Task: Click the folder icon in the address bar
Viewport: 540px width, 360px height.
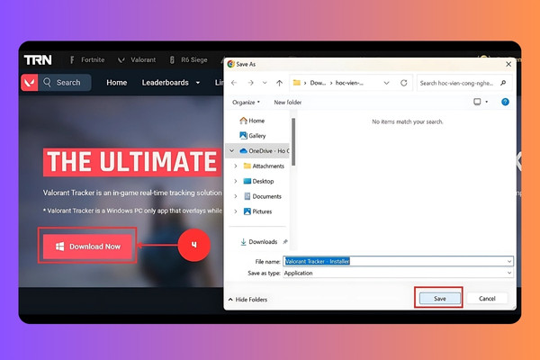Action: [x=296, y=83]
